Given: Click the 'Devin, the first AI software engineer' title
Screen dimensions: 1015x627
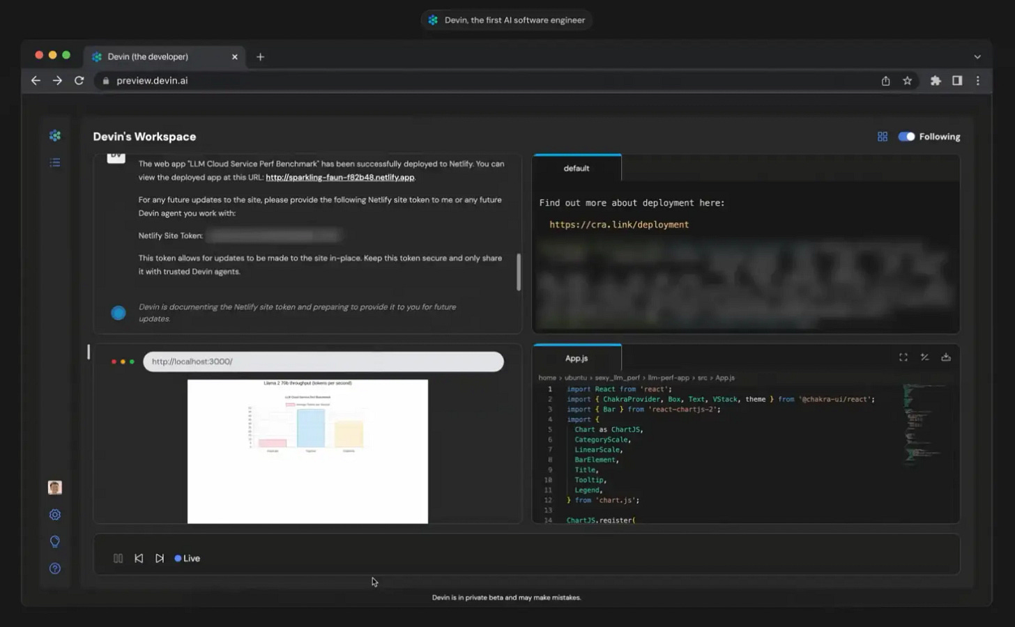Looking at the screenshot, I should (x=514, y=20).
